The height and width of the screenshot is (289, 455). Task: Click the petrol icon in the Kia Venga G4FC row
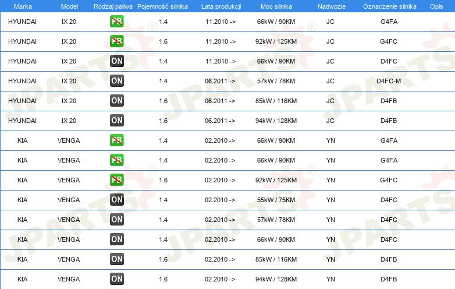pyautogui.click(x=116, y=180)
